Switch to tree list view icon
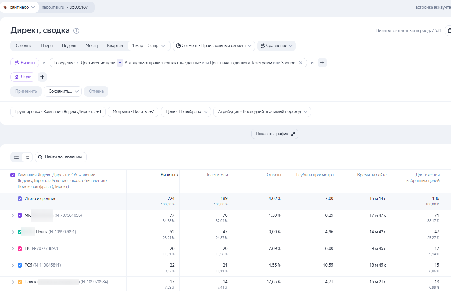 27,157
